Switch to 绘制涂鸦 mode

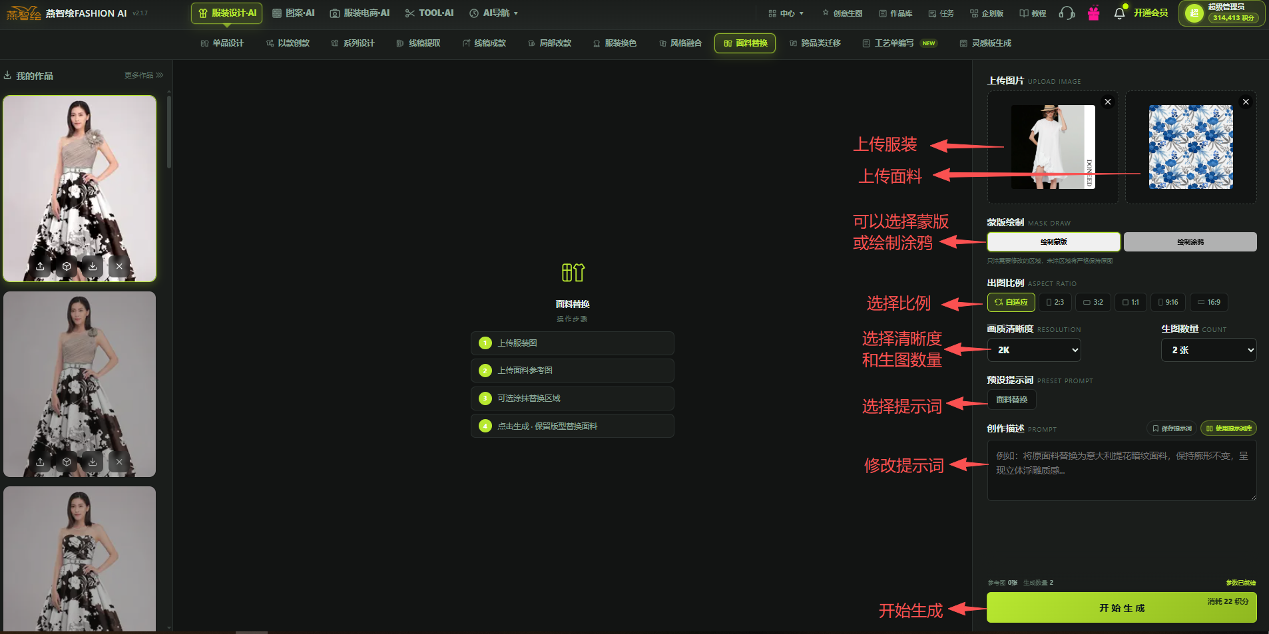pyautogui.click(x=1190, y=241)
